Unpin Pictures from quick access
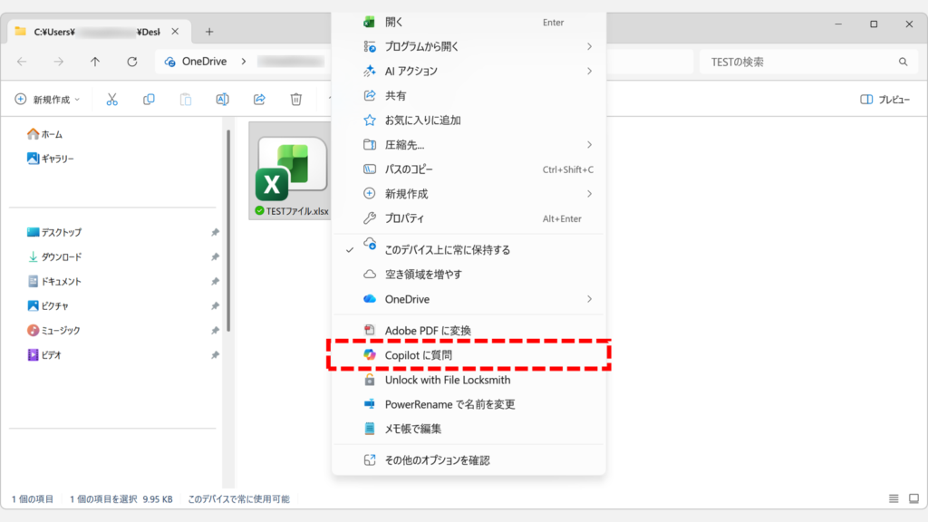Viewport: 928px width, 522px height. [215, 306]
